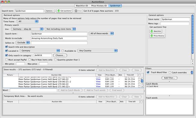Click the Sieve name field
This screenshot has height=118, width=196.
(175, 19)
